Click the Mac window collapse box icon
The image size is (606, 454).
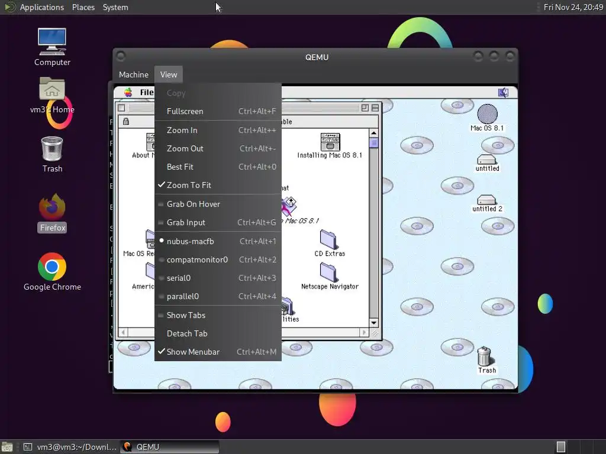375,108
